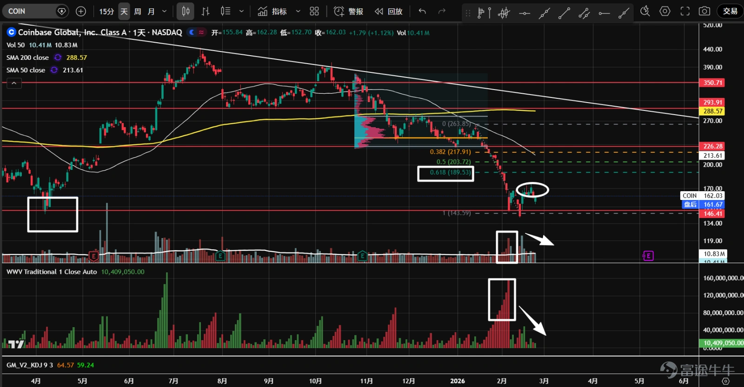Click the green E earnings marker near November
Image resolution: width=744 pixels, height=387 pixels.
click(x=362, y=256)
